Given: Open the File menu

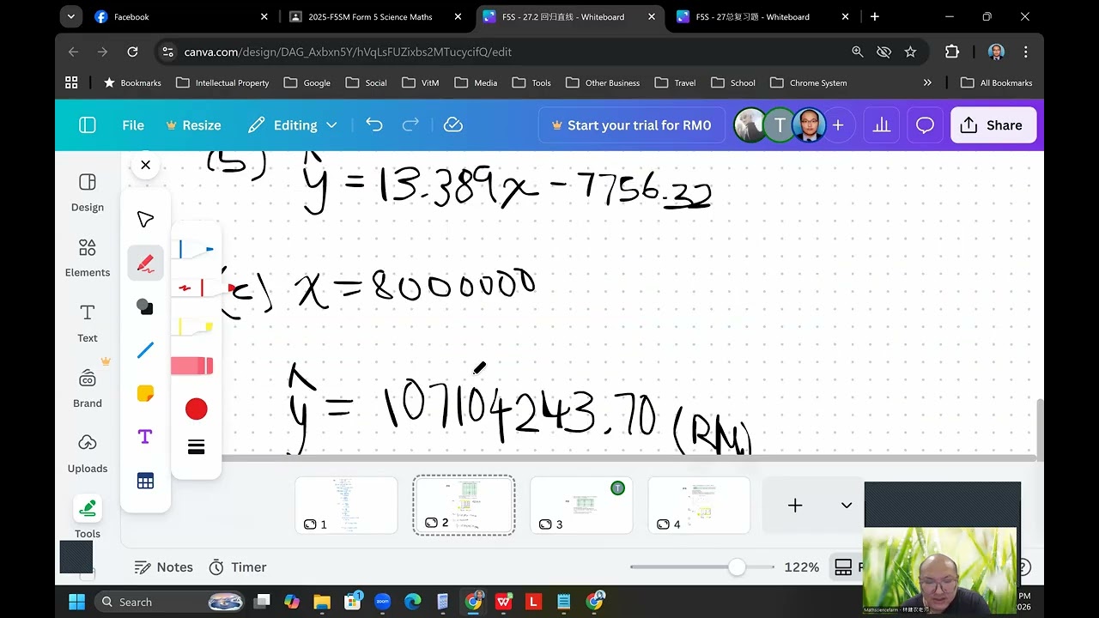Looking at the screenshot, I should [x=133, y=125].
